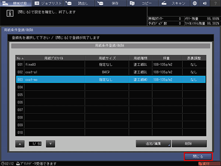Click the printer data reception status icon

tap(18, 163)
